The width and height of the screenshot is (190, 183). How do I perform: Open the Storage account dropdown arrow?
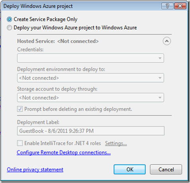click(x=160, y=98)
